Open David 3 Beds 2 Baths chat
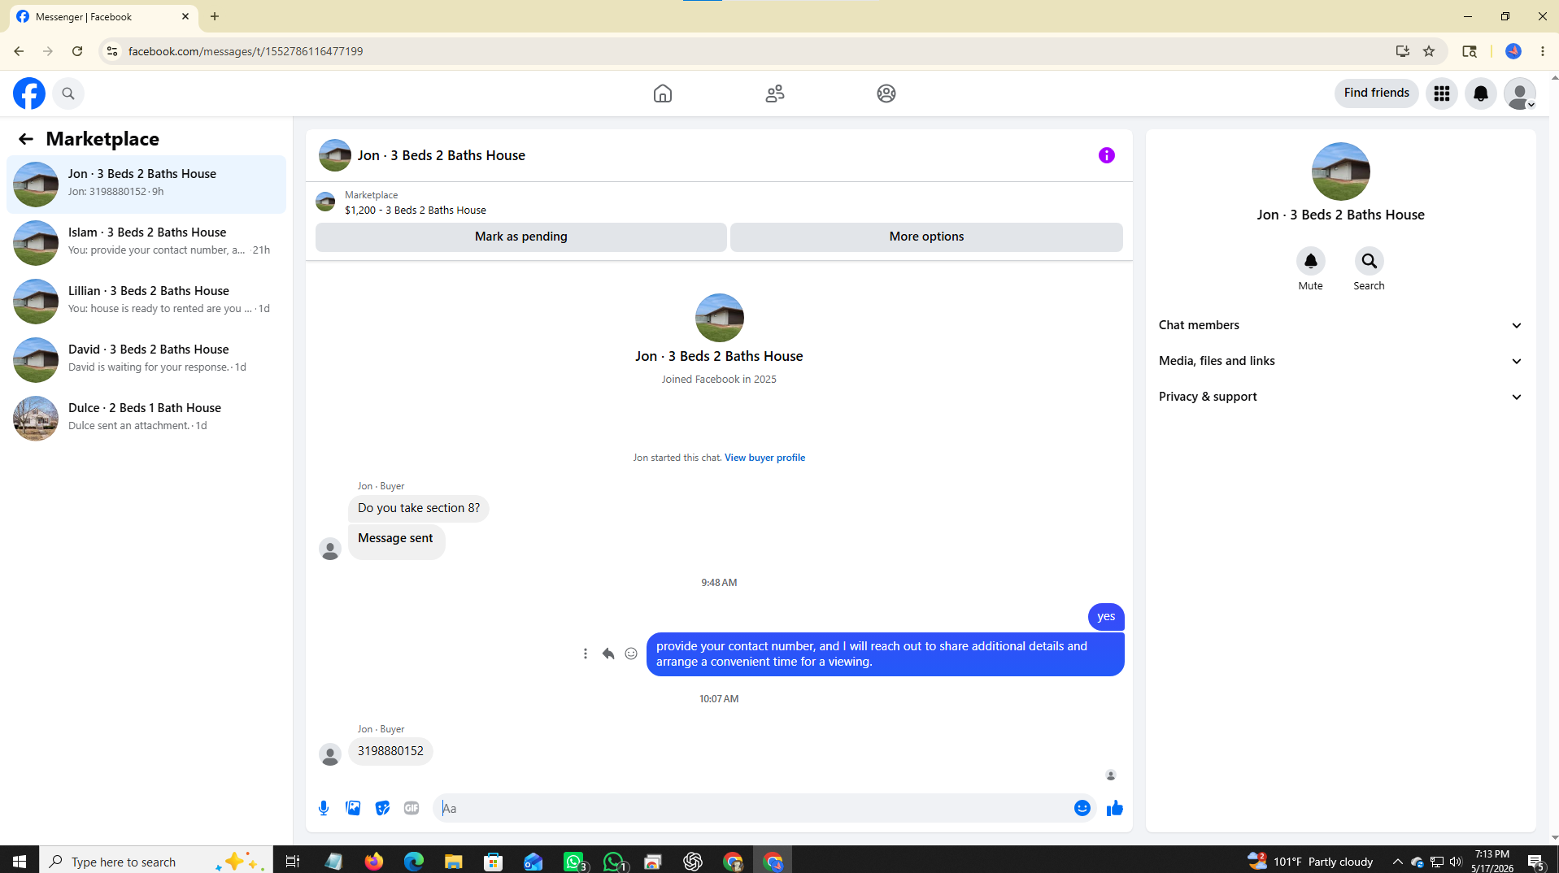 point(146,359)
